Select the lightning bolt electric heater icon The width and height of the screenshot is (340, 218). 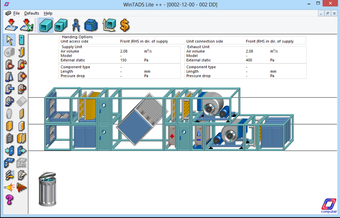point(21,175)
